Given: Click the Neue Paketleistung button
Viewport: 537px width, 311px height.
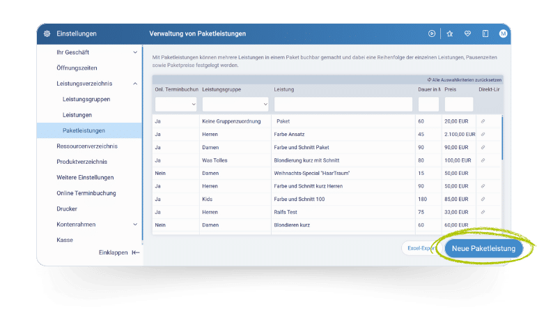Looking at the screenshot, I should pos(483,249).
